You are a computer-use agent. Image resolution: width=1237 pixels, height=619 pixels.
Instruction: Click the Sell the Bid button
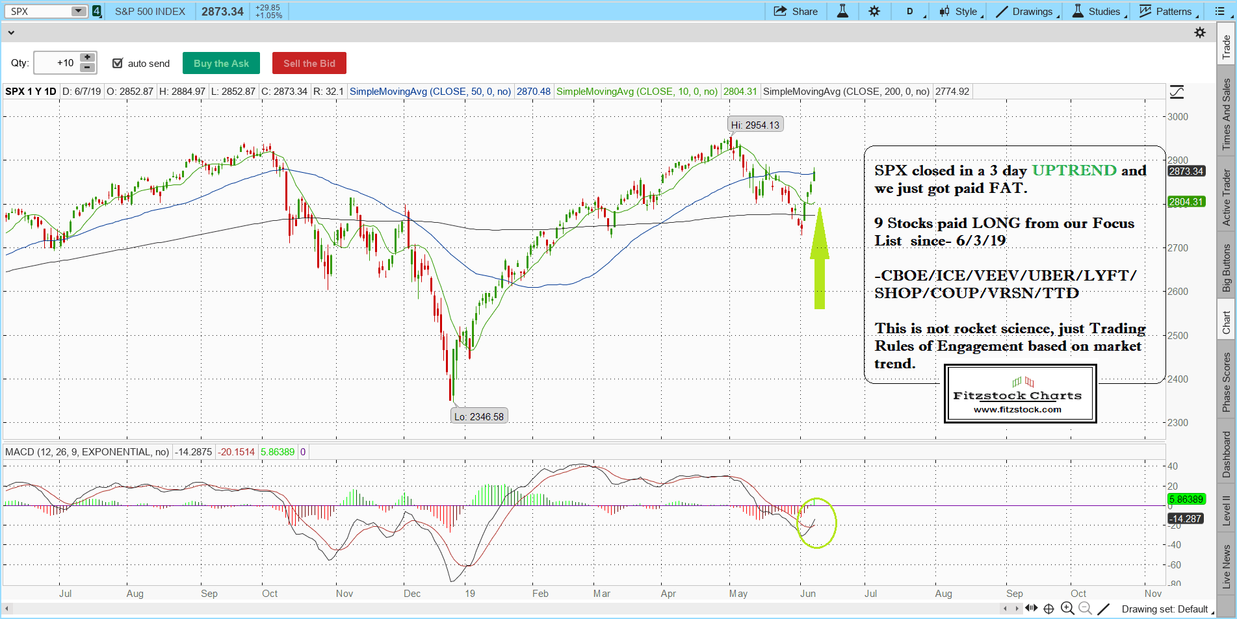(309, 63)
